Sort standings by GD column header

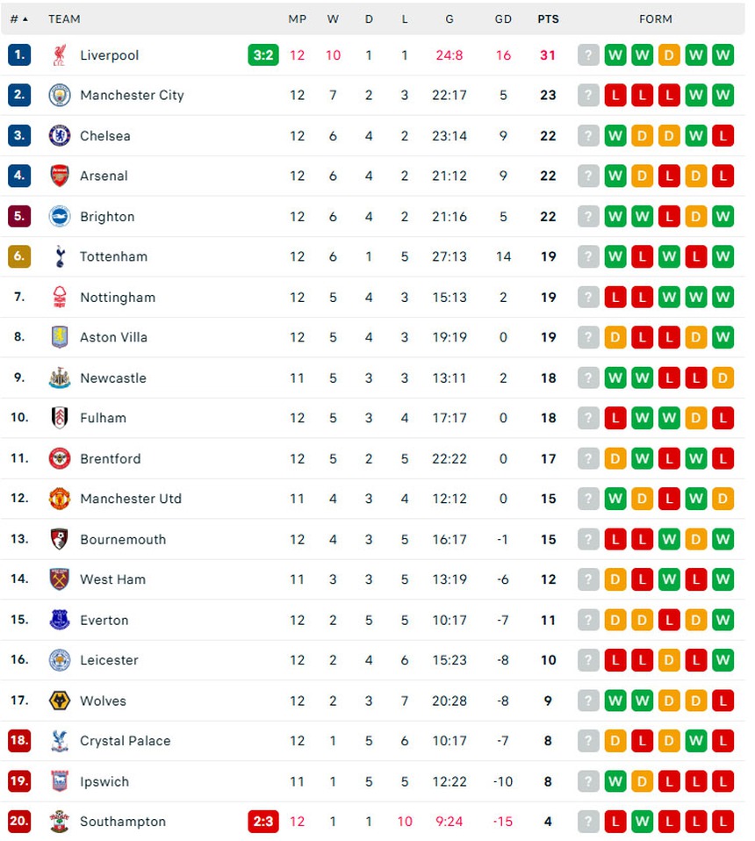click(503, 18)
